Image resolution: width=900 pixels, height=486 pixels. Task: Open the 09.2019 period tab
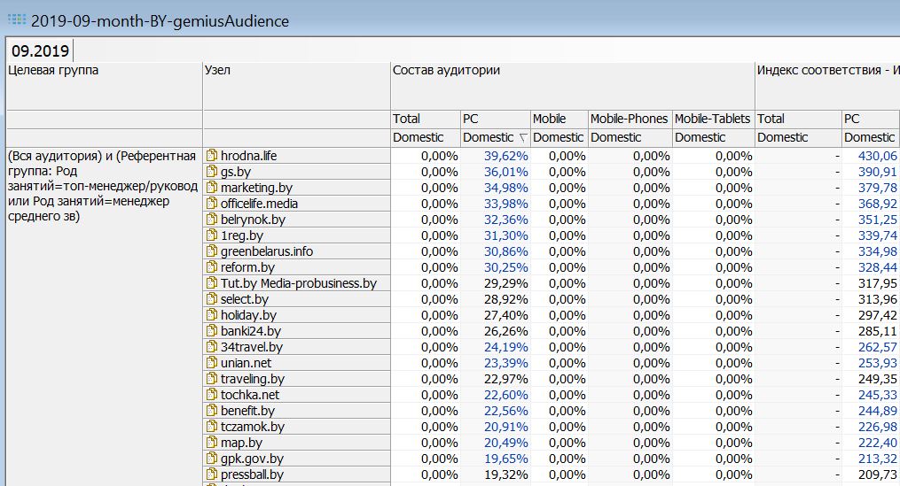tap(40, 50)
